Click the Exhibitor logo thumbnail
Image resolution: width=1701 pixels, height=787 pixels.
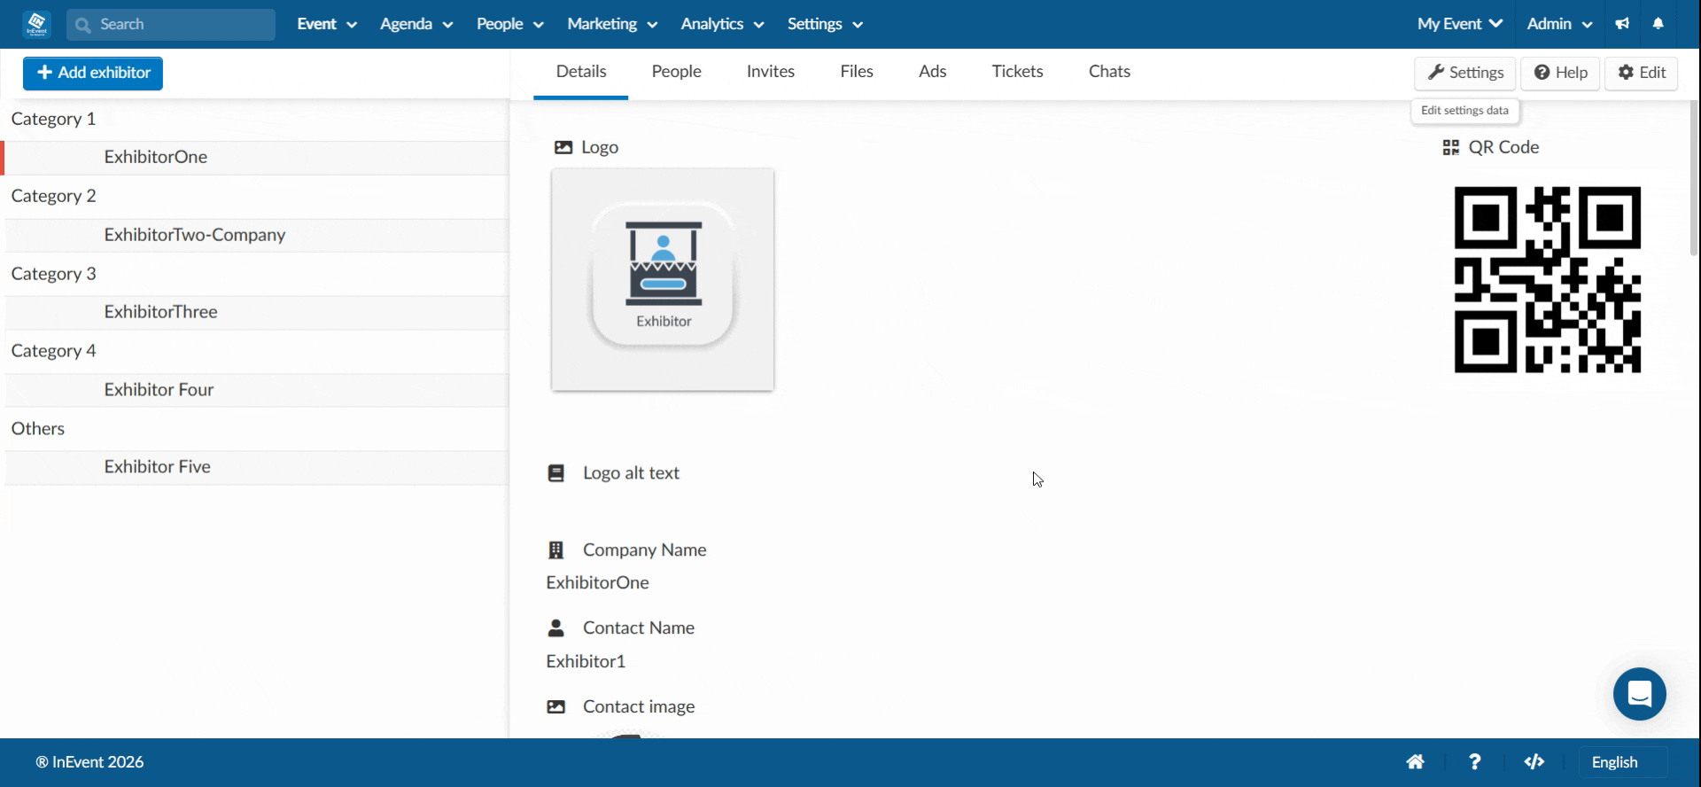coord(663,280)
